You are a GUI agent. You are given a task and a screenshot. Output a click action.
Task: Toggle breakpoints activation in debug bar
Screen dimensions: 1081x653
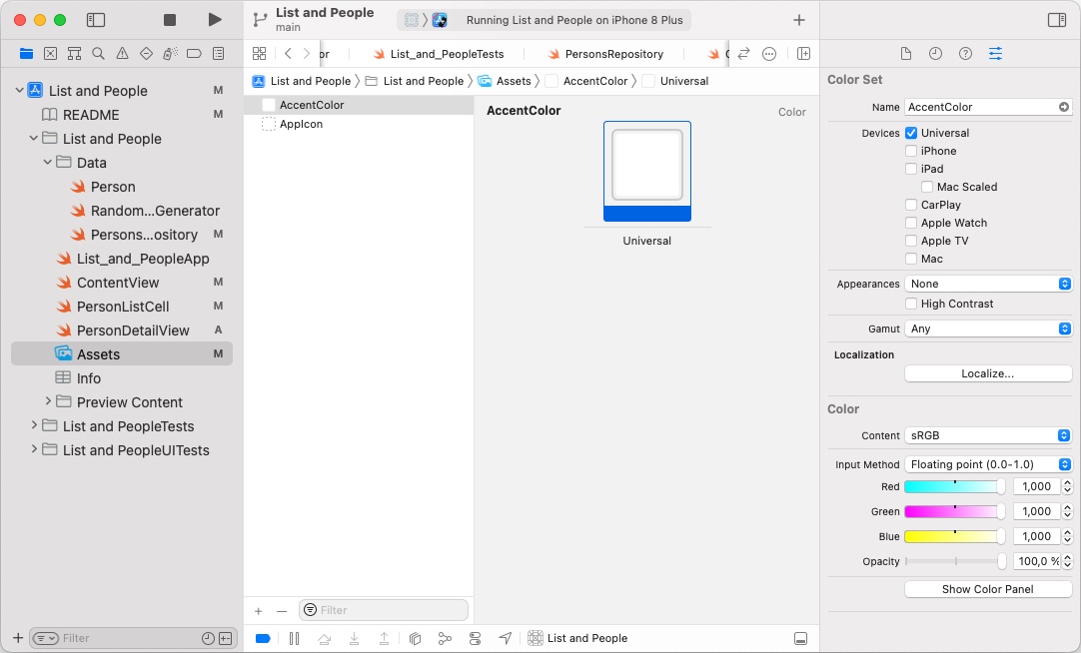pos(263,639)
